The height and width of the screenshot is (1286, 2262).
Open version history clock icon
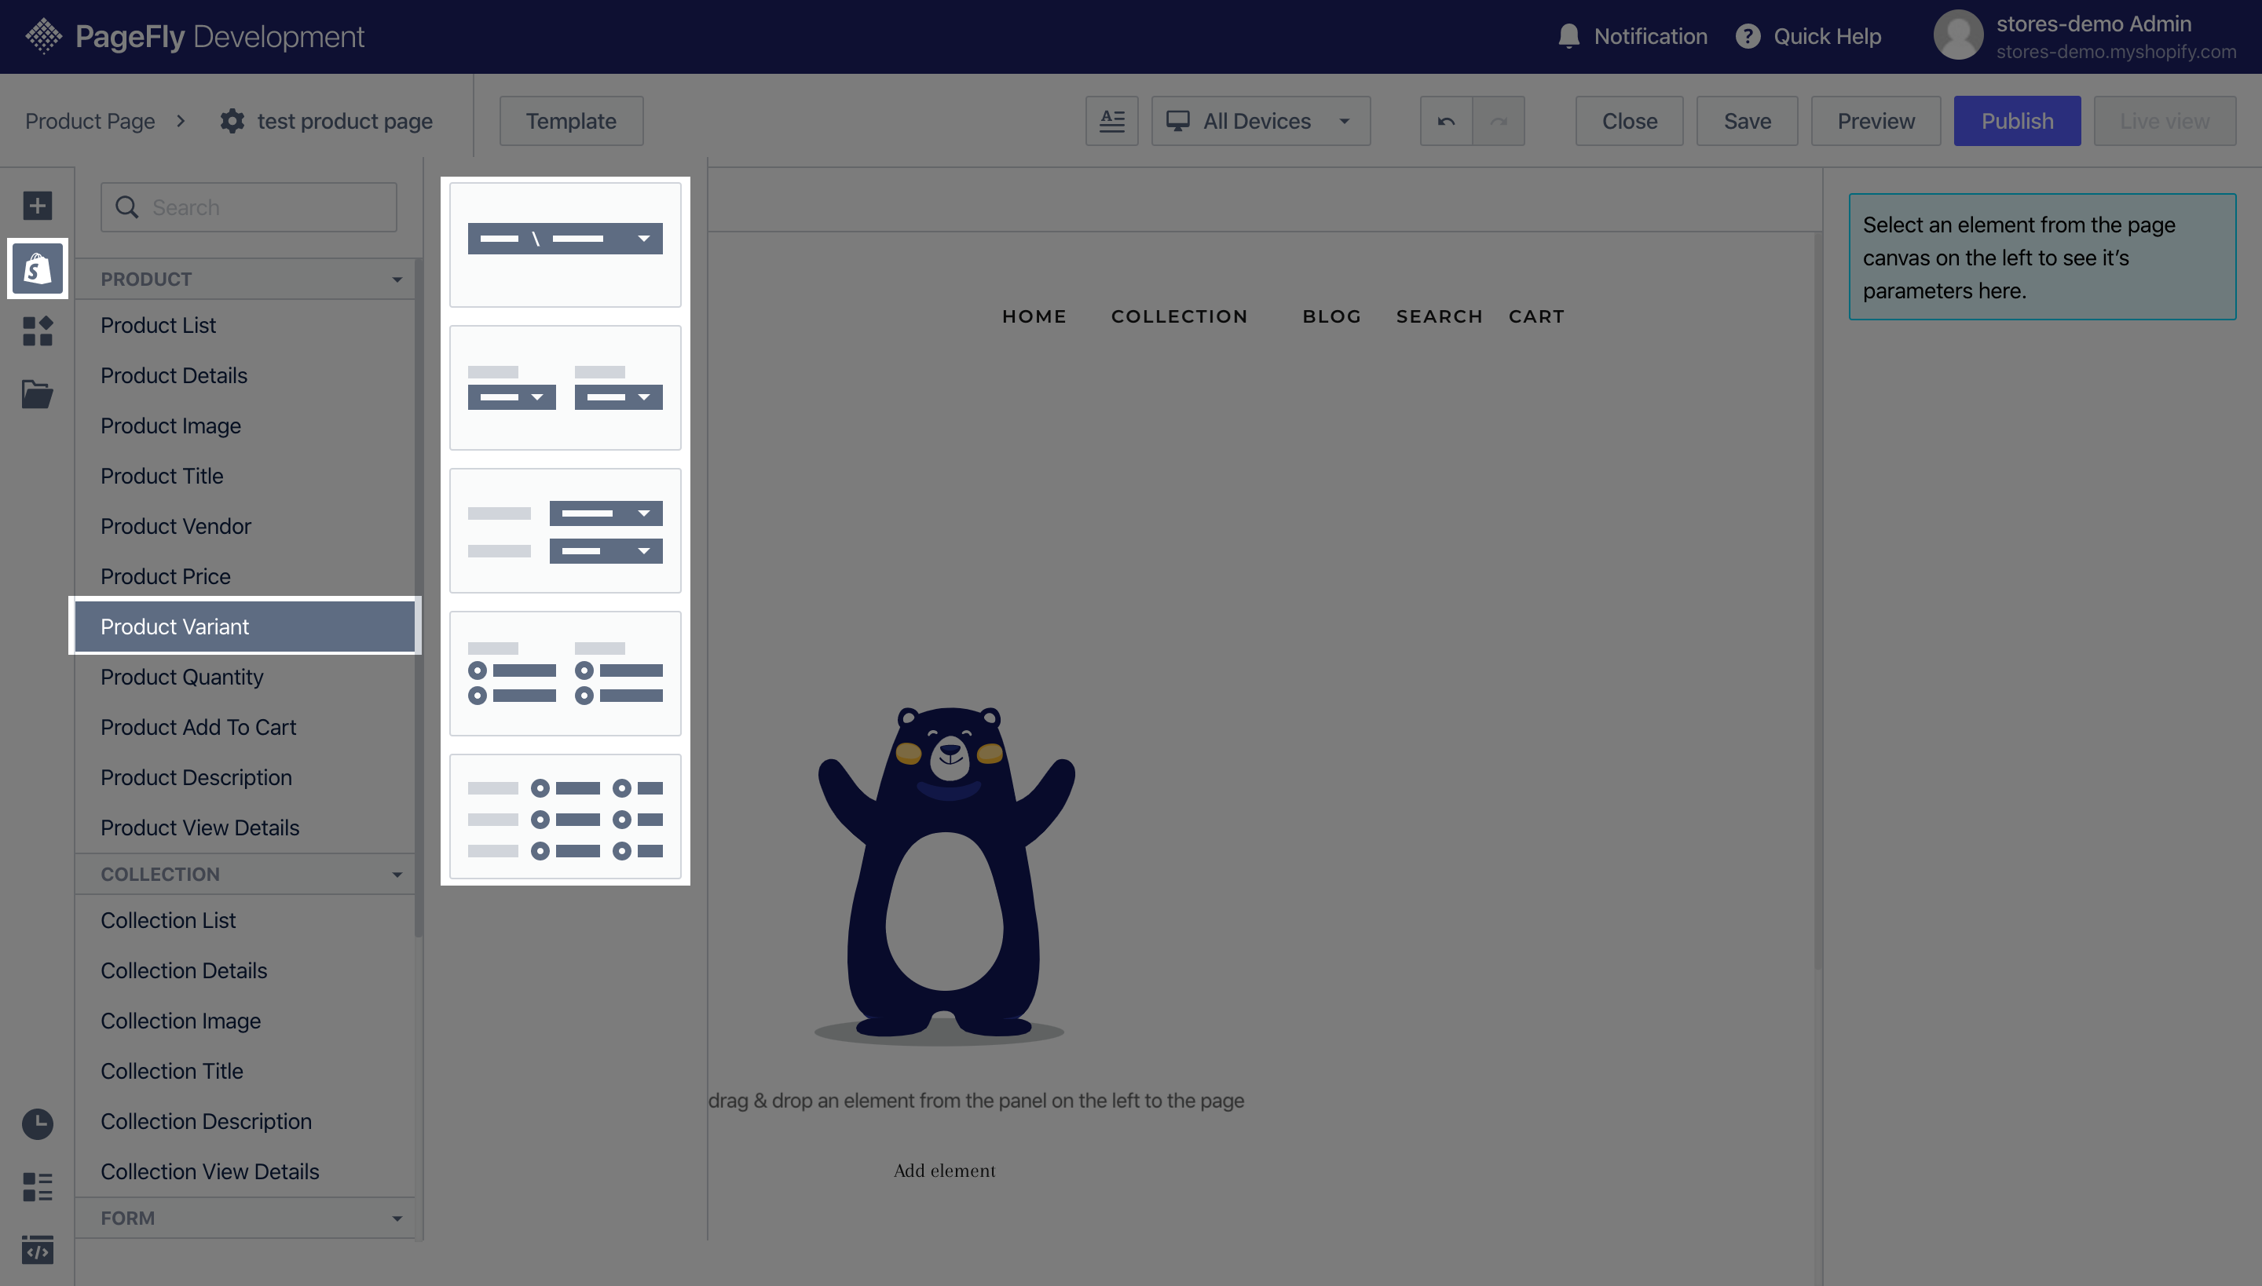pyautogui.click(x=37, y=1124)
